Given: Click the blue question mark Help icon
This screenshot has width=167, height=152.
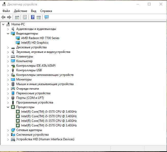Looking at the screenshot, I should tap(33, 17).
